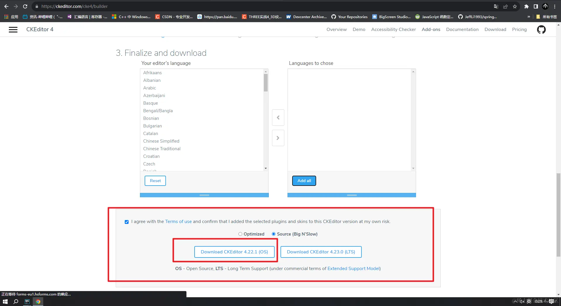
Task: Open the Documentation nav item
Action: [x=462, y=30]
